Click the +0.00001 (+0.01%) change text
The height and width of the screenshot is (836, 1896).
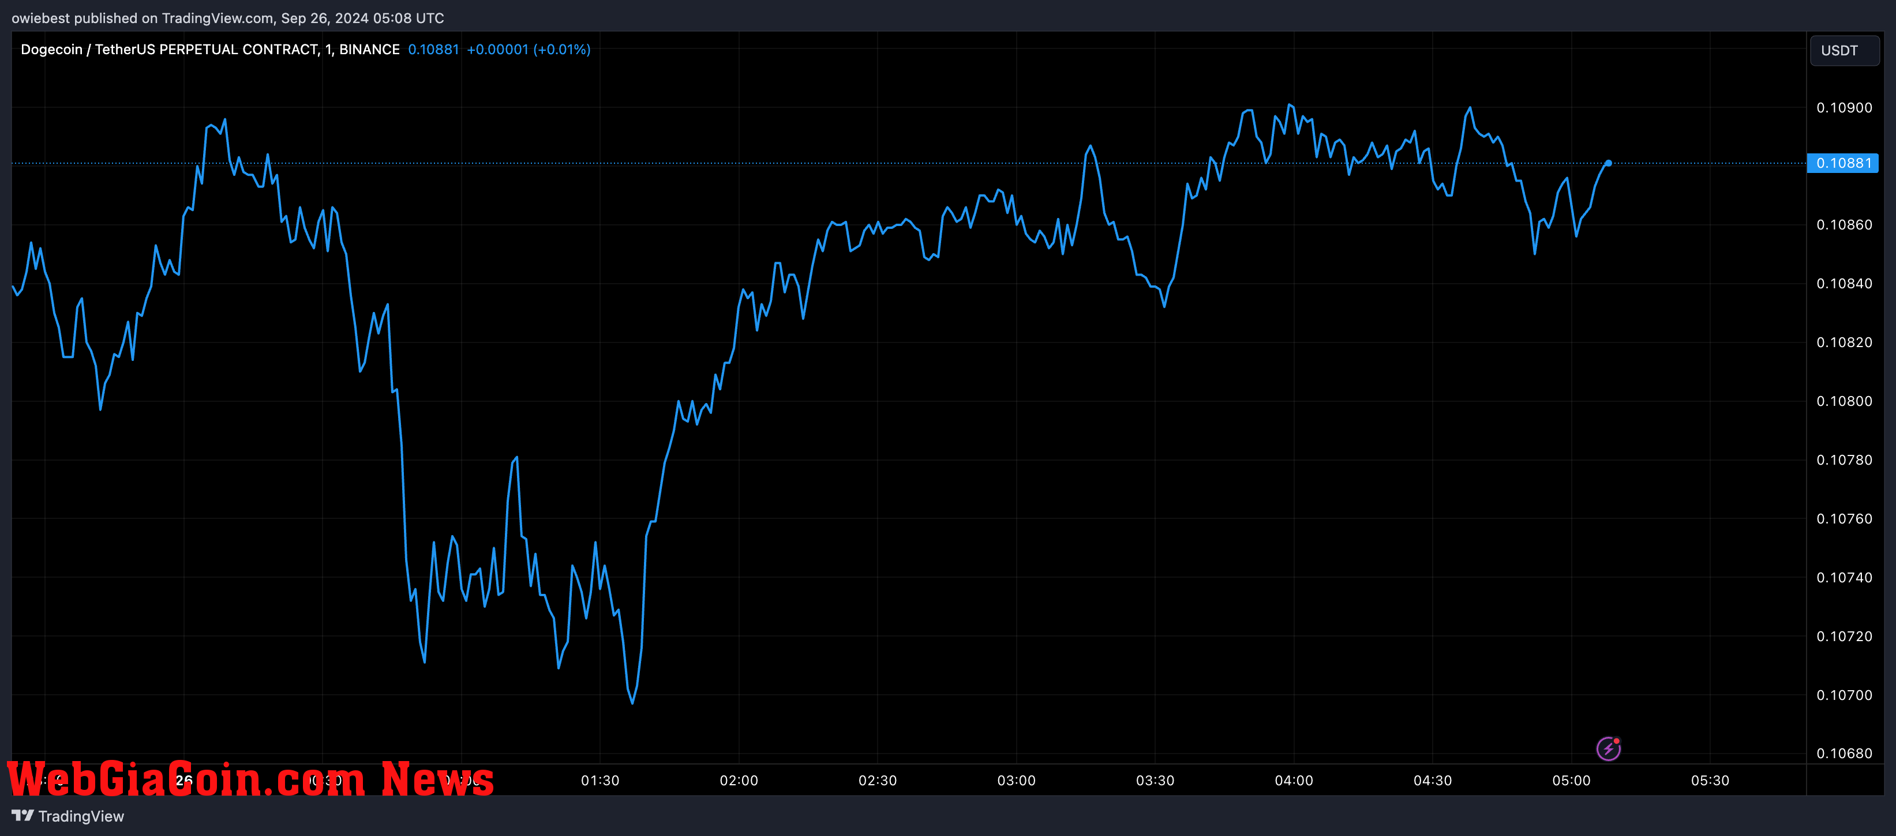coord(529,49)
